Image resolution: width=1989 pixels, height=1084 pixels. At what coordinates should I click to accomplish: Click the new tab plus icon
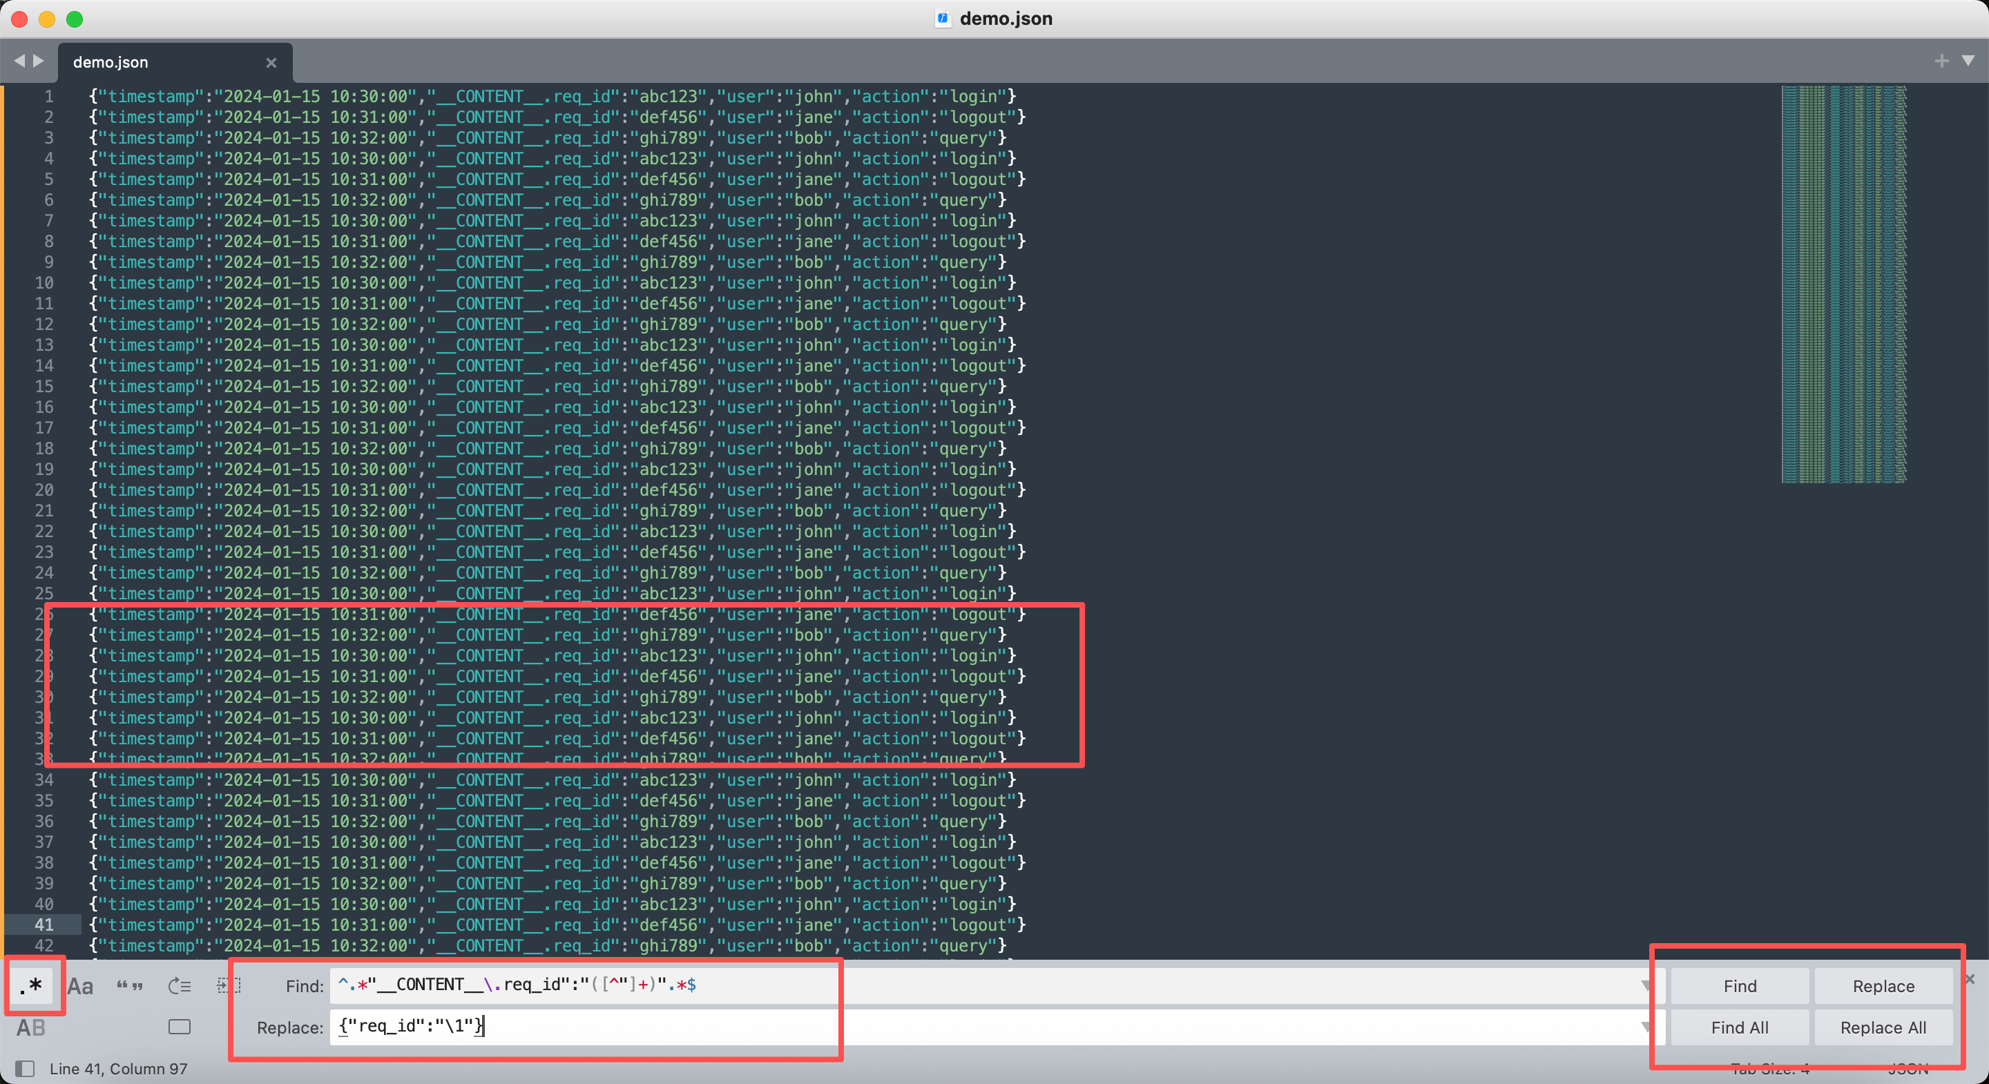click(1941, 61)
